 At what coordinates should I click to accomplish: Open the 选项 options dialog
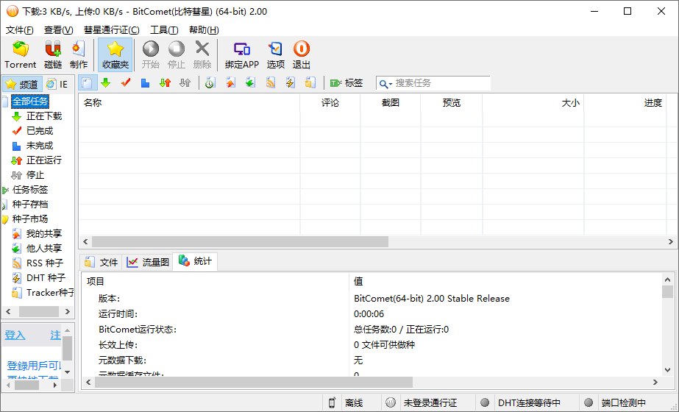pyautogui.click(x=275, y=54)
